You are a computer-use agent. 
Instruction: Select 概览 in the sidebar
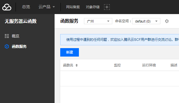point(16,36)
